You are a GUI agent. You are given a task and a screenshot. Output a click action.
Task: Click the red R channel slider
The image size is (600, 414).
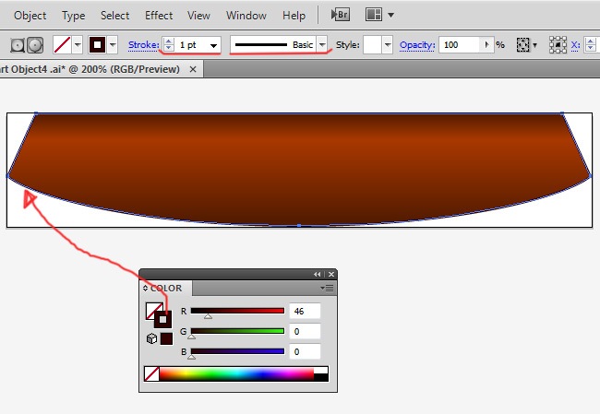[x=237, y=311]
